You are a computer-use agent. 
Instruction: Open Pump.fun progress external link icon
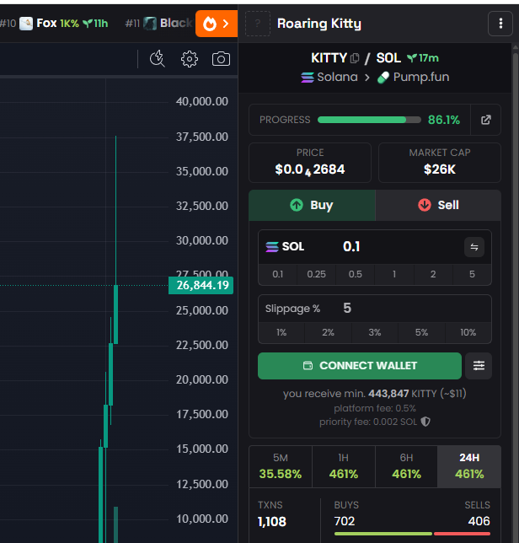[486, 120]
